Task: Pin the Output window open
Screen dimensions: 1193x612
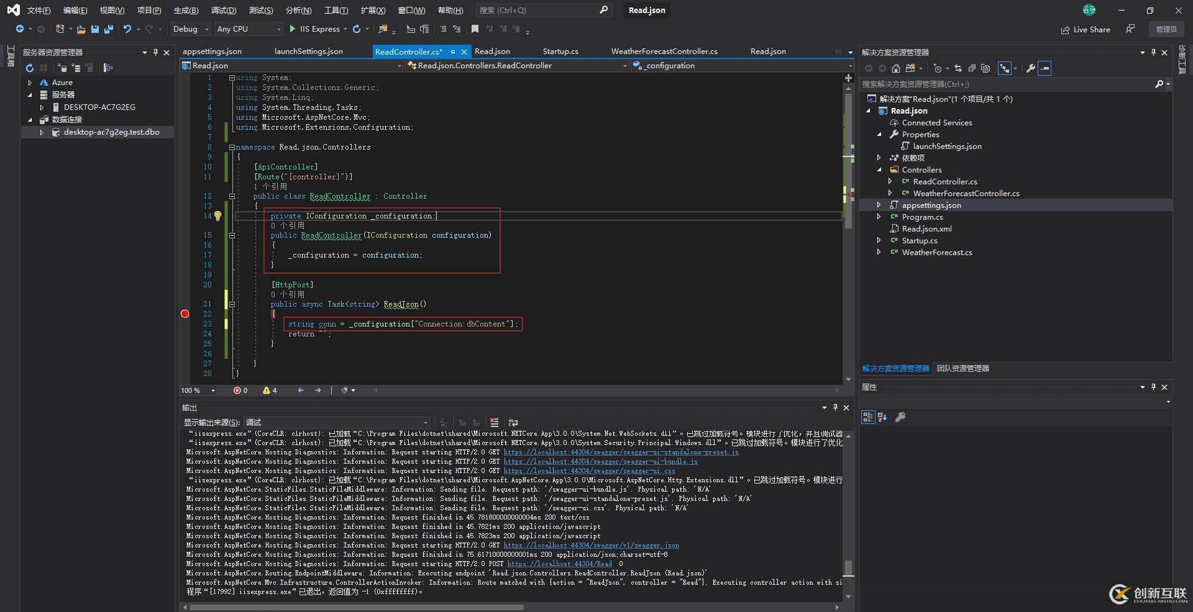Action: tap(835, 408)
